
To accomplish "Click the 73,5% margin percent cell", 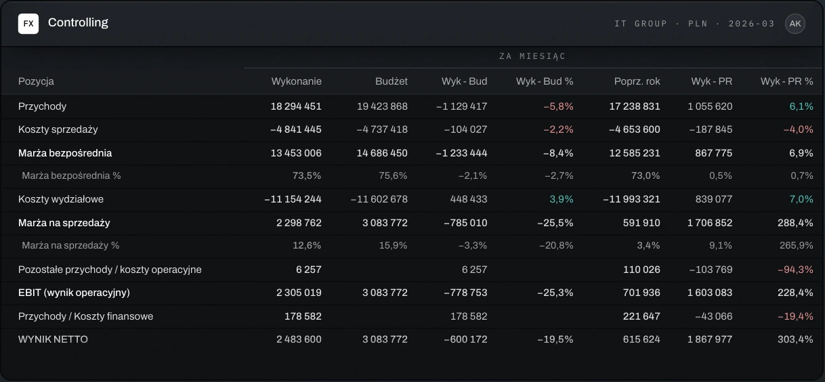I will (x=307, y=175).
